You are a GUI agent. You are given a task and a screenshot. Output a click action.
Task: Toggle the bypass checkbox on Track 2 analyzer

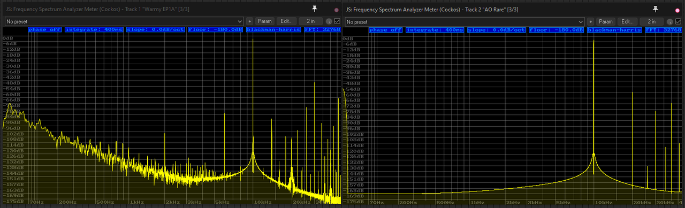pyautogui.click(x=678, y=21)
